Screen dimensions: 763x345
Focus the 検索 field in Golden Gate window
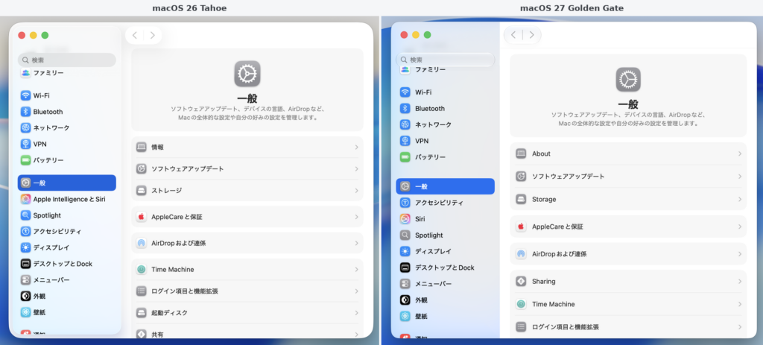click(446, 60)
